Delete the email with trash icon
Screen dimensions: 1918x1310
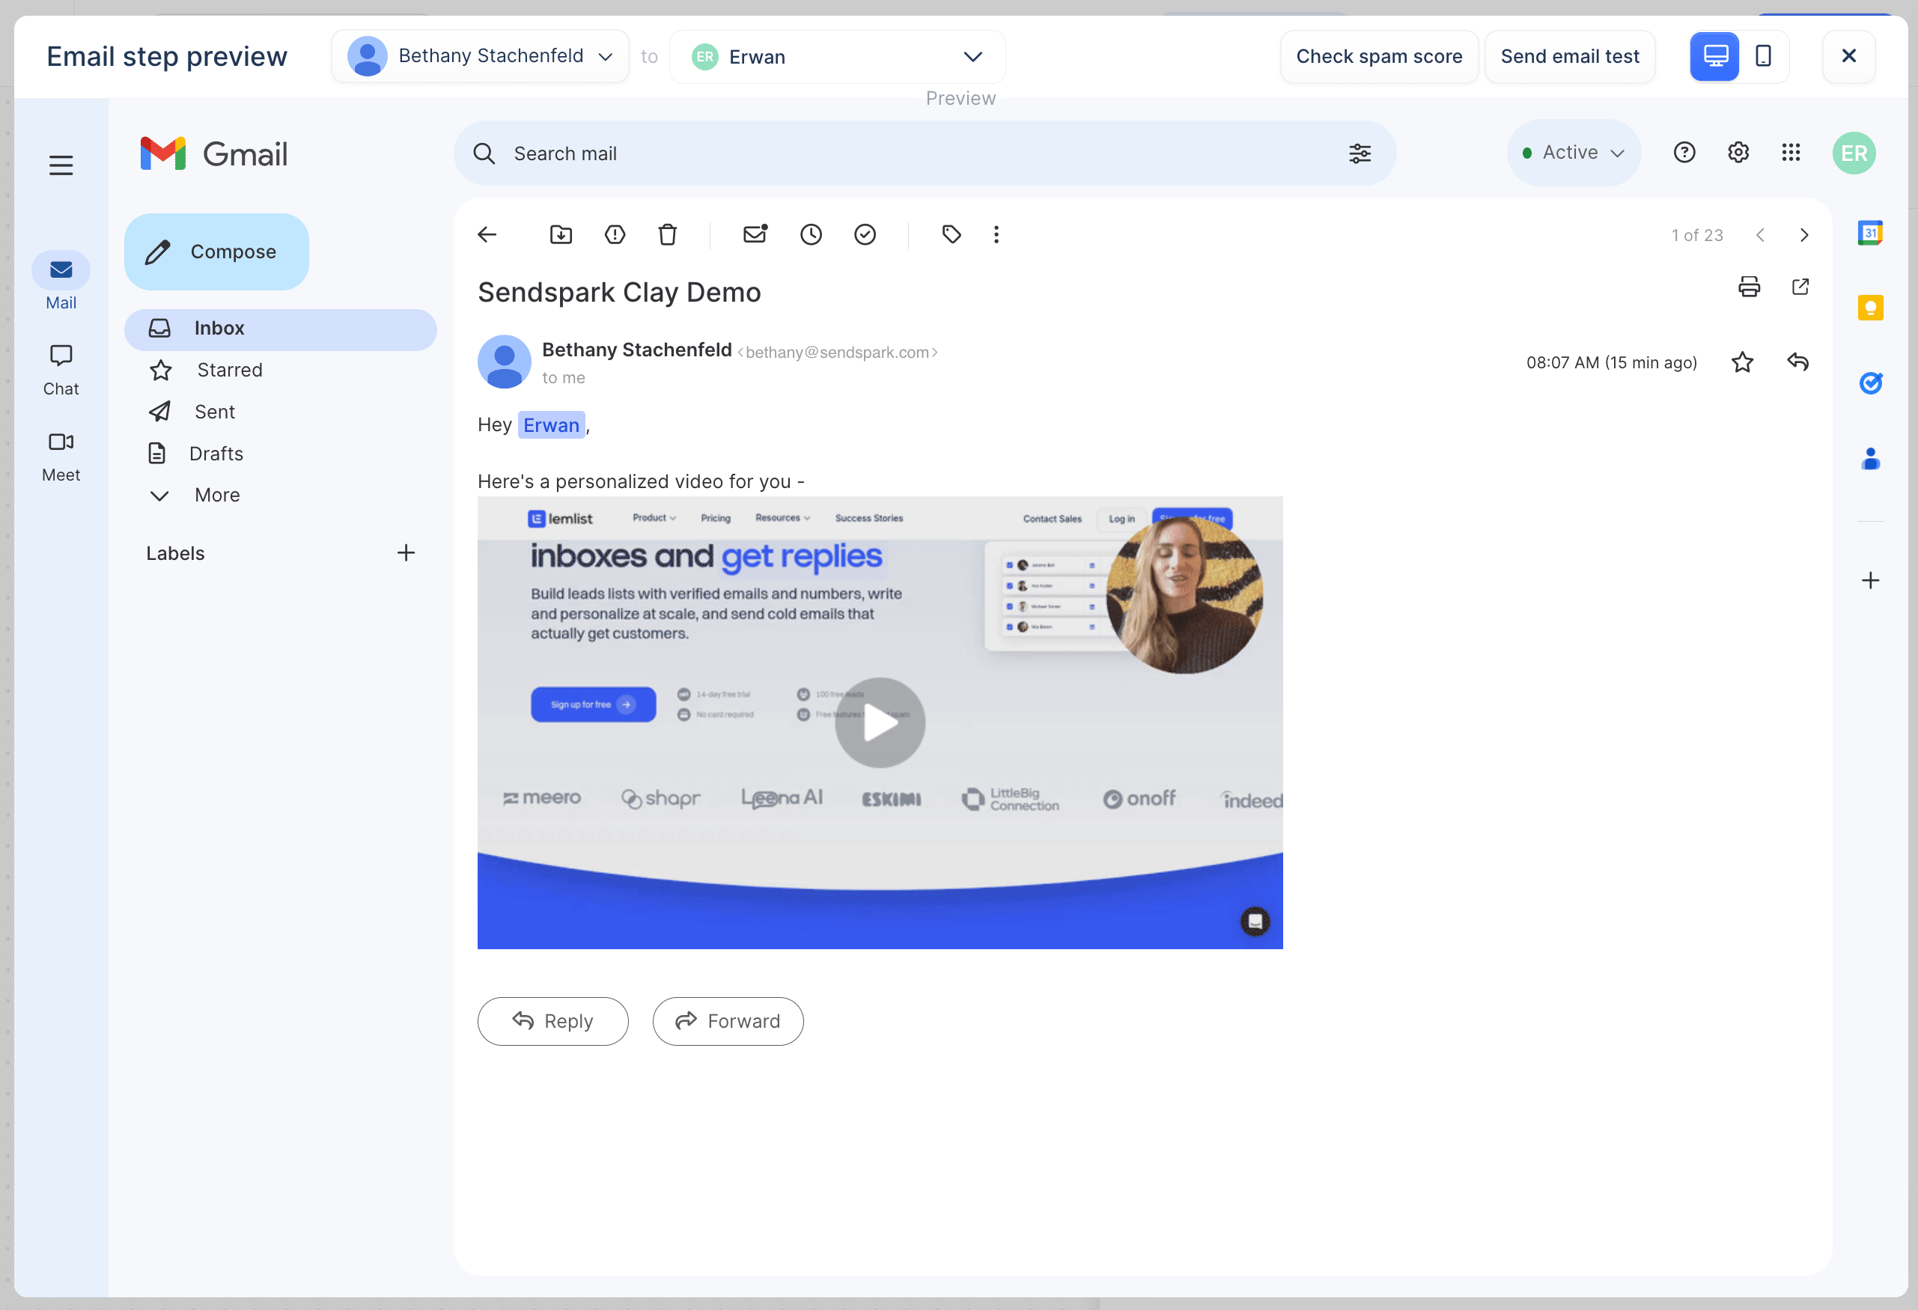click(x=668, y=234)
